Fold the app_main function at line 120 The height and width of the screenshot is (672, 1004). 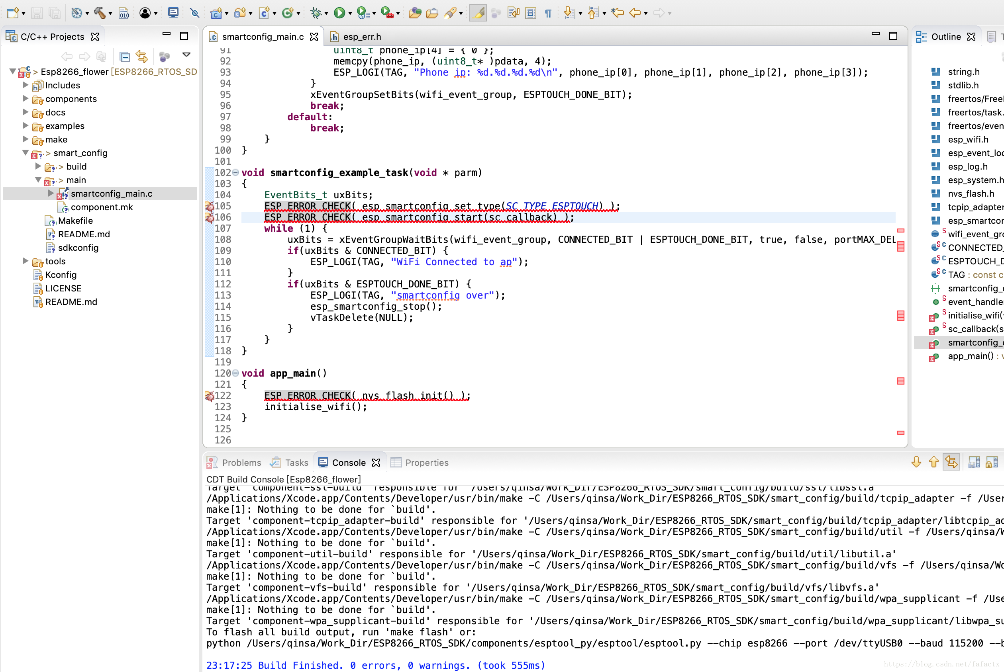pyautogui.click(x=235, y=373)
